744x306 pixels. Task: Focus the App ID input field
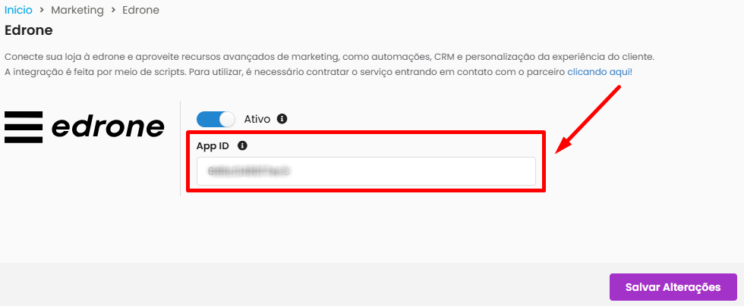click(366, 171)
